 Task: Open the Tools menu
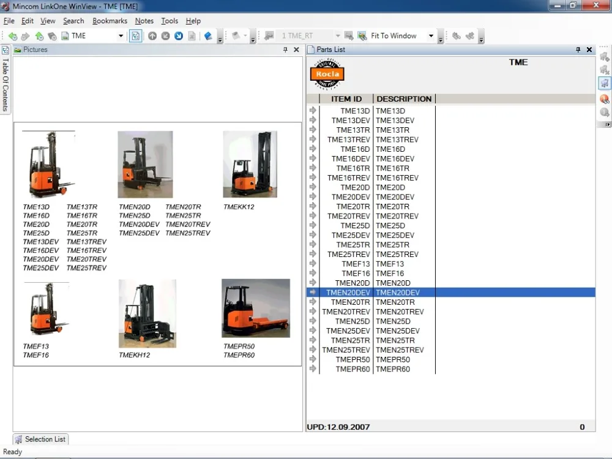[170, 20]
